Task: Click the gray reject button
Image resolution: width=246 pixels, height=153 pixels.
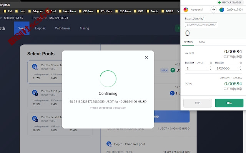Action: (x=198, y=103)
